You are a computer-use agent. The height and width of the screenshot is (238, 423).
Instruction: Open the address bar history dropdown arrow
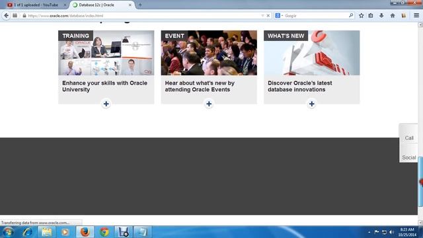pos(262,16)
